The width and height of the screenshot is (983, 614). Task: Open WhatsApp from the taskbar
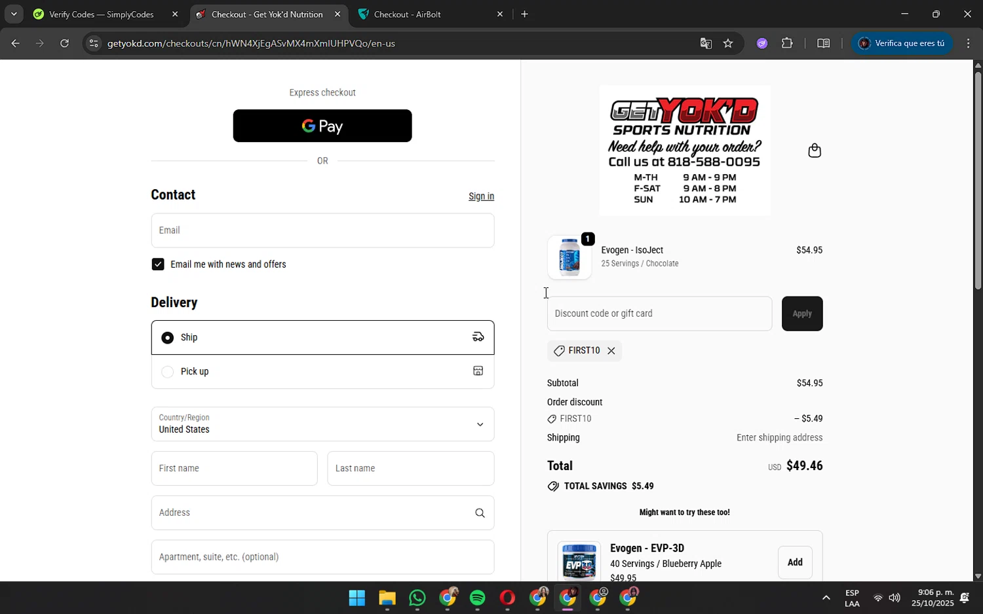point(417,598)
